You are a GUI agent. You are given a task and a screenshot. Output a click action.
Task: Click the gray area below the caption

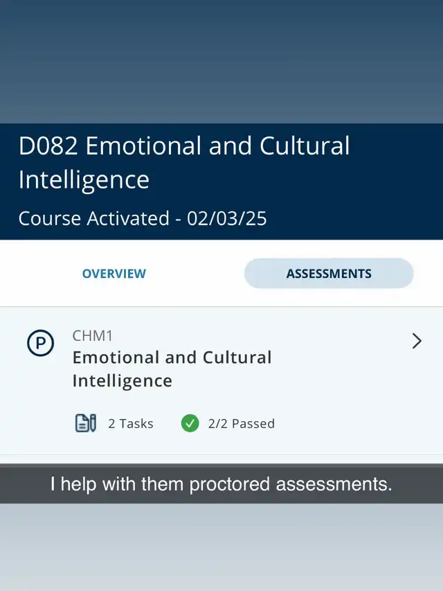[x=221, y=547]
